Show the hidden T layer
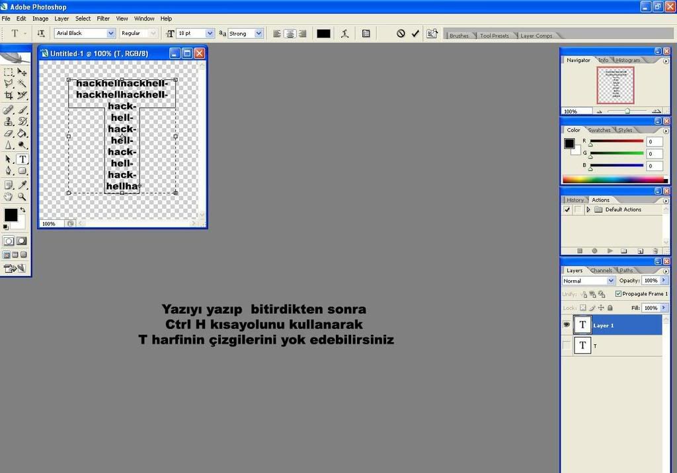This screenshot has width=677, height=473. pos(567,346)
